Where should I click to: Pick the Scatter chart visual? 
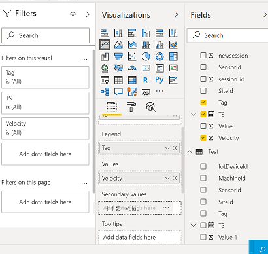click(132, 56)
